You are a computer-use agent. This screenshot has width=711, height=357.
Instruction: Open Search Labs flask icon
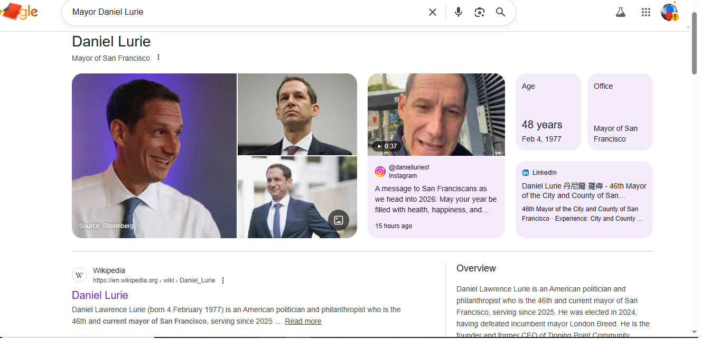click(x=621, y=12)
